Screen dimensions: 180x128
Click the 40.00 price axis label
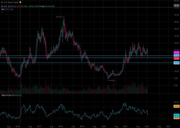coord(177,29)
